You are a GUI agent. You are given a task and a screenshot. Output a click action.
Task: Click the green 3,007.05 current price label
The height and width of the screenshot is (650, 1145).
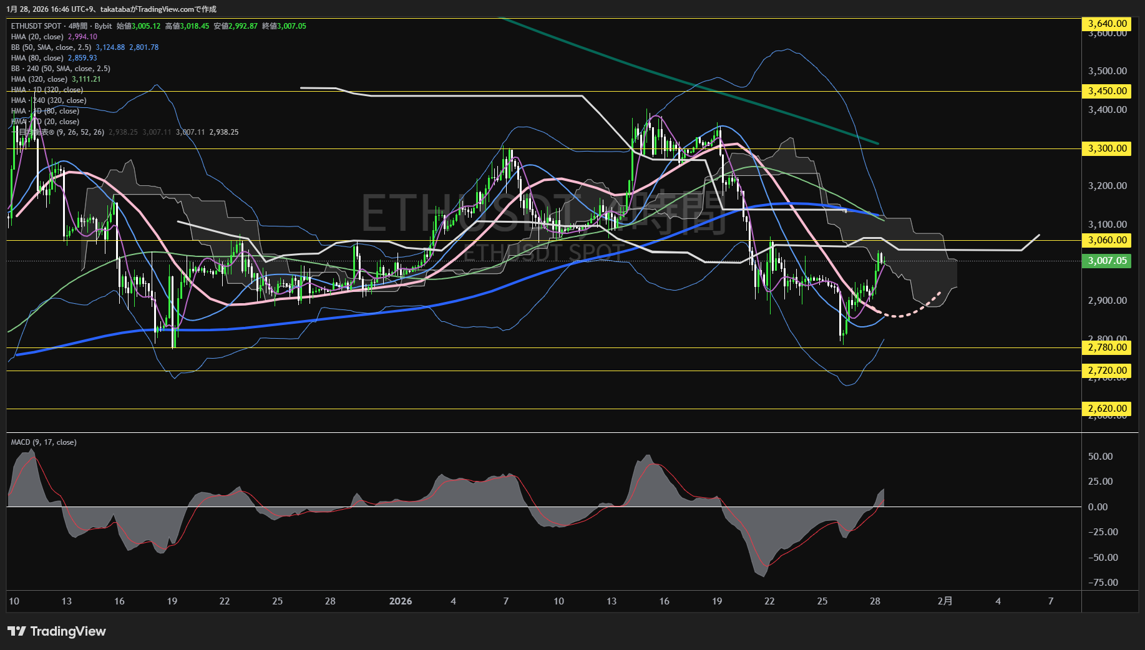(x=1107, y=261)
